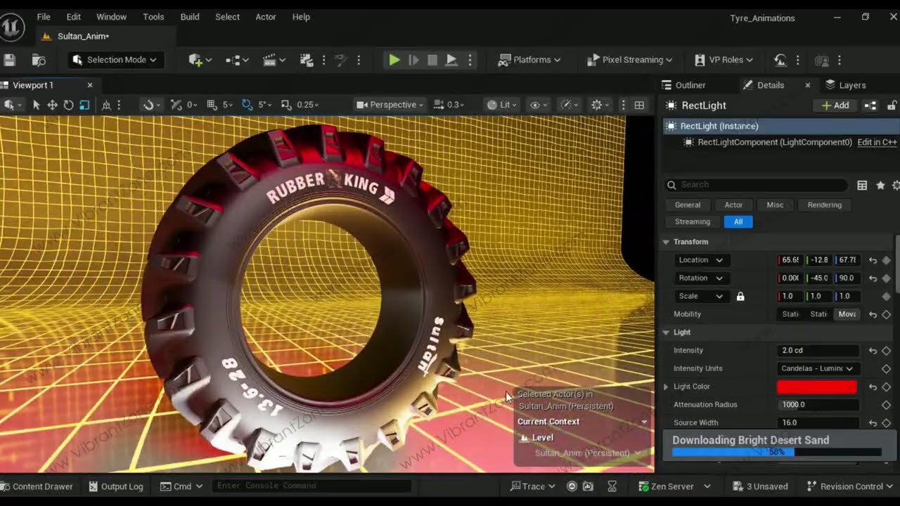Collapse the Transform section
The height and width of the screenshot is (506, 900).
[x=666, y=242]
